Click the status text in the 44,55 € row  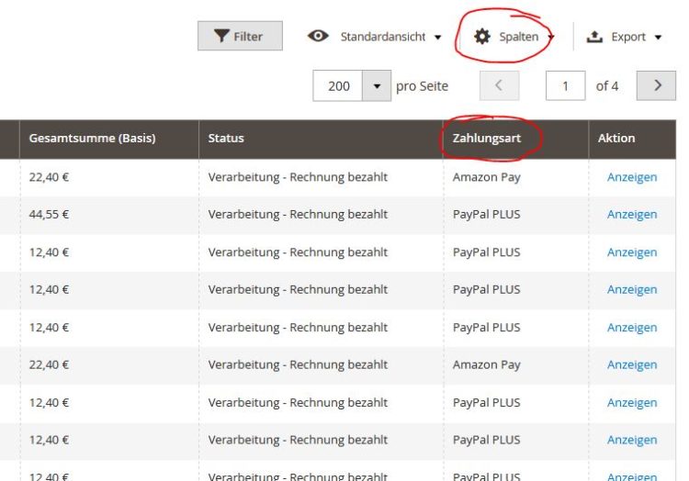(x=298, y=215)
